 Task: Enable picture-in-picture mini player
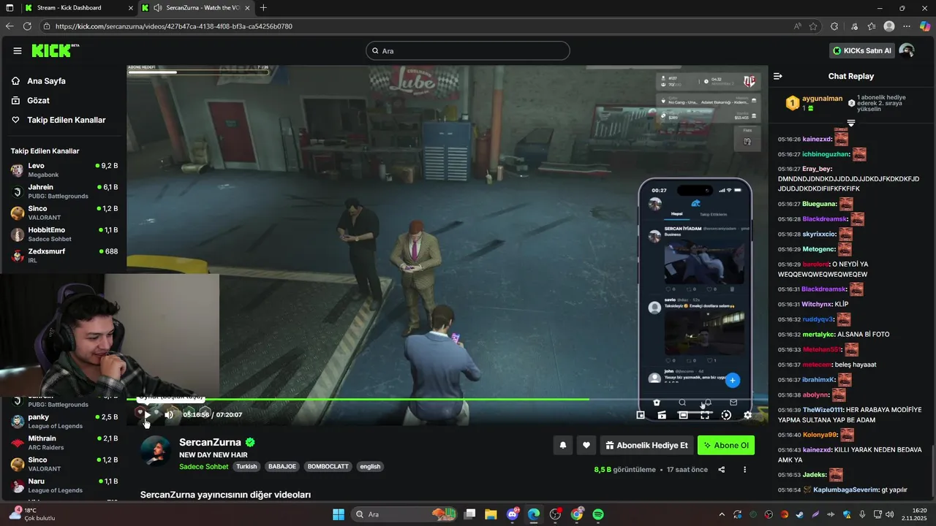(641, 415)
